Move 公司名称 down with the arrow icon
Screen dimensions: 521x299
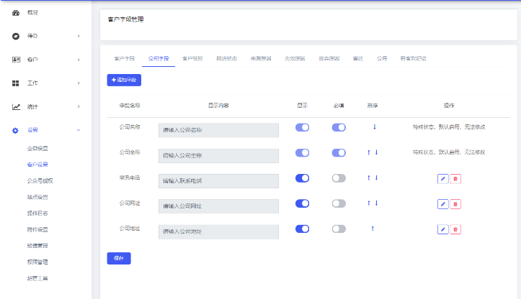[x=374, y=127]
